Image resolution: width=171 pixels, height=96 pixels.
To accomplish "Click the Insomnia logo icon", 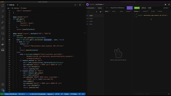I will coord(87,5).
